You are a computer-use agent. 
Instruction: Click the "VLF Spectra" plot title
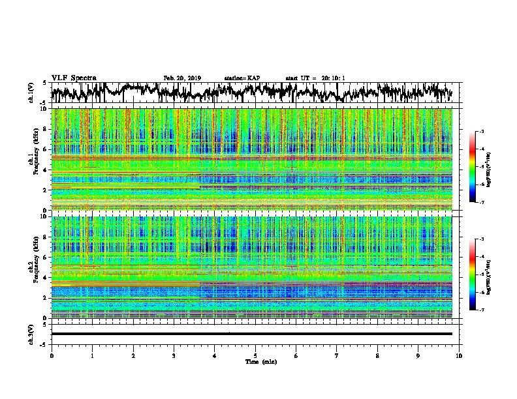(x=74, y=78)
